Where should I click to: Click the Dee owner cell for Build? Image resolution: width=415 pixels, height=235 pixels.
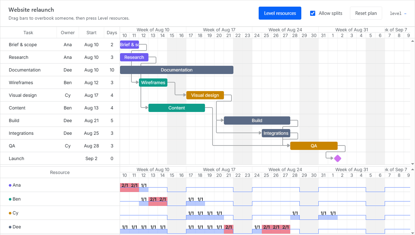click(68, 121)
